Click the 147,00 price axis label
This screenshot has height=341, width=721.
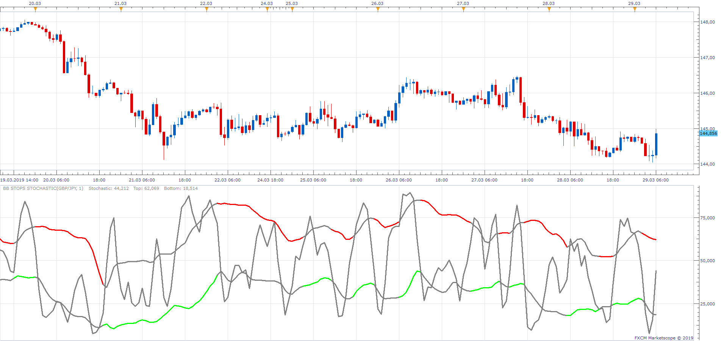707,58
